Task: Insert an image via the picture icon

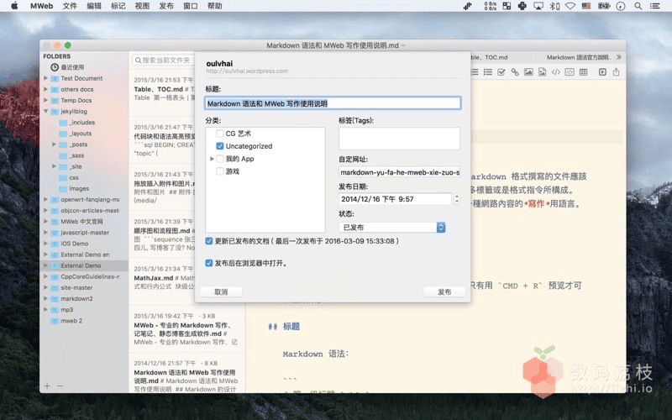Action: [x=528, y=72]
